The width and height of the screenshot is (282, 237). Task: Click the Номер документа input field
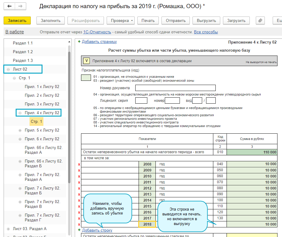point(175,88)
